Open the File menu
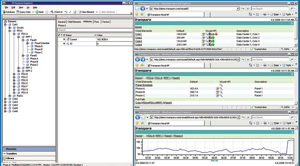This screenshot has width=300, height=166. click(x=6, y=7)
